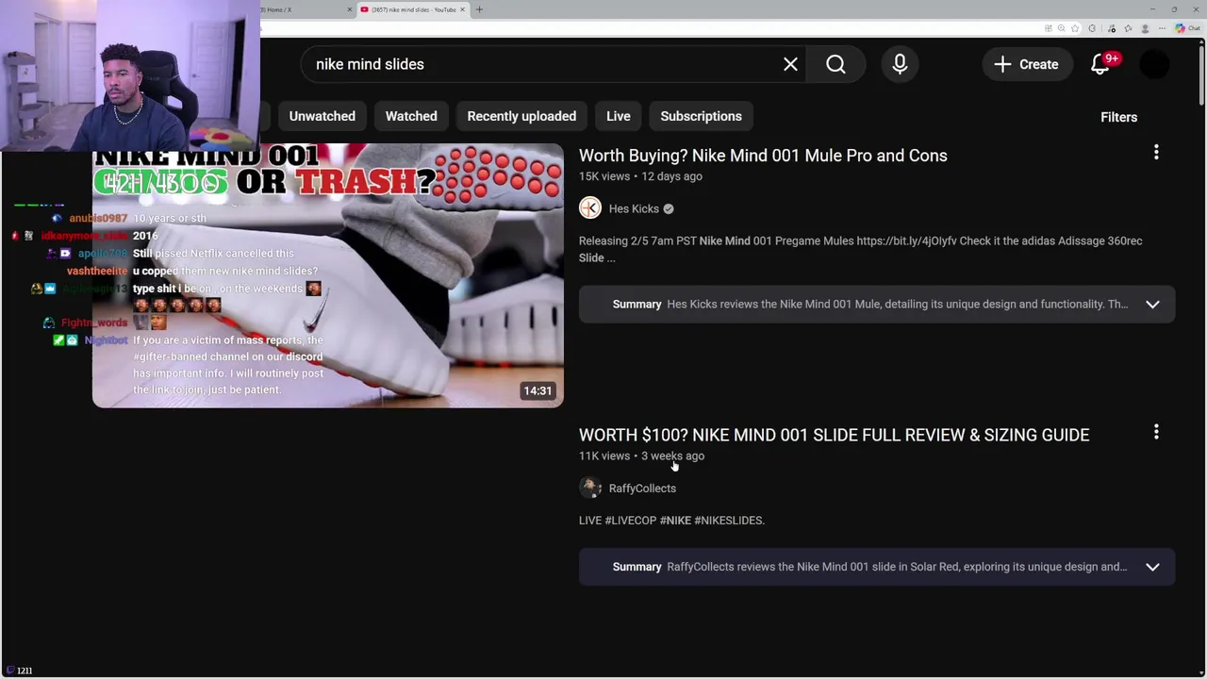
Task: Open the browser extensions icon
Action: click(1092, 28)
